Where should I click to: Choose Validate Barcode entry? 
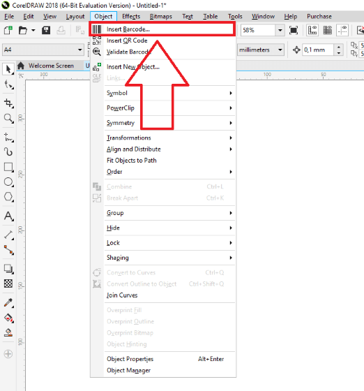163,52
